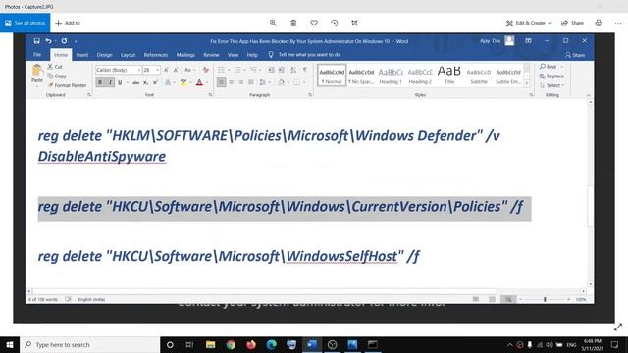Open Google Chrome from the taskbar

[231, 344]
